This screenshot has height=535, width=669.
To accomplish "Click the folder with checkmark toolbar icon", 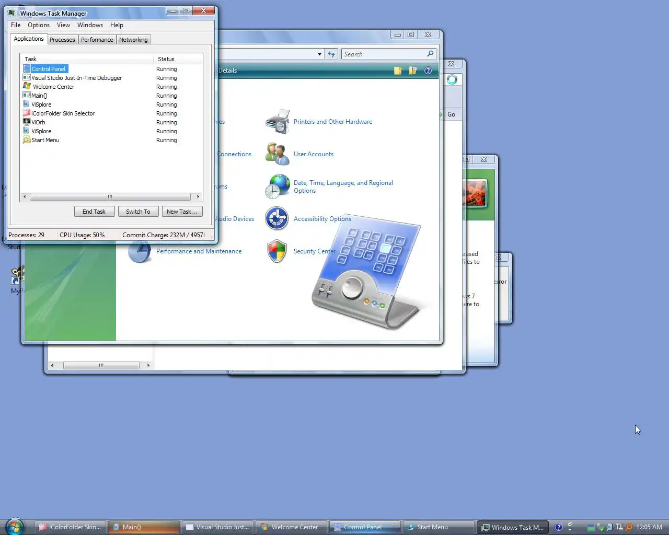I will pyautogui.click(x=413, y=71).
